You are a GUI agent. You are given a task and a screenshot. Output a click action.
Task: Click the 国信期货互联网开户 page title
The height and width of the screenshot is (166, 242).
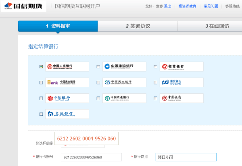pos(77,6)
